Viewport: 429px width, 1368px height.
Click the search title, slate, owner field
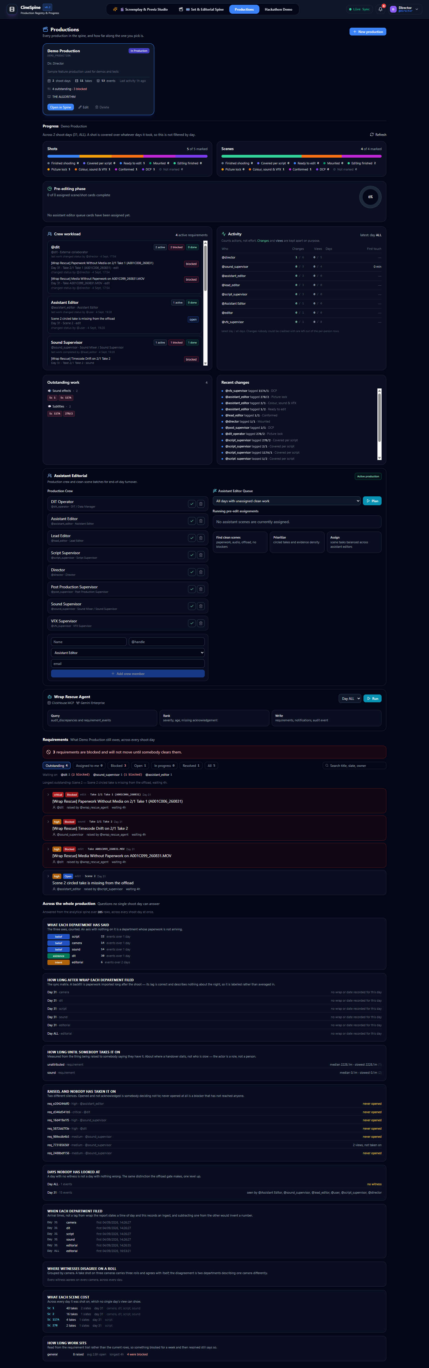point(354,766)
